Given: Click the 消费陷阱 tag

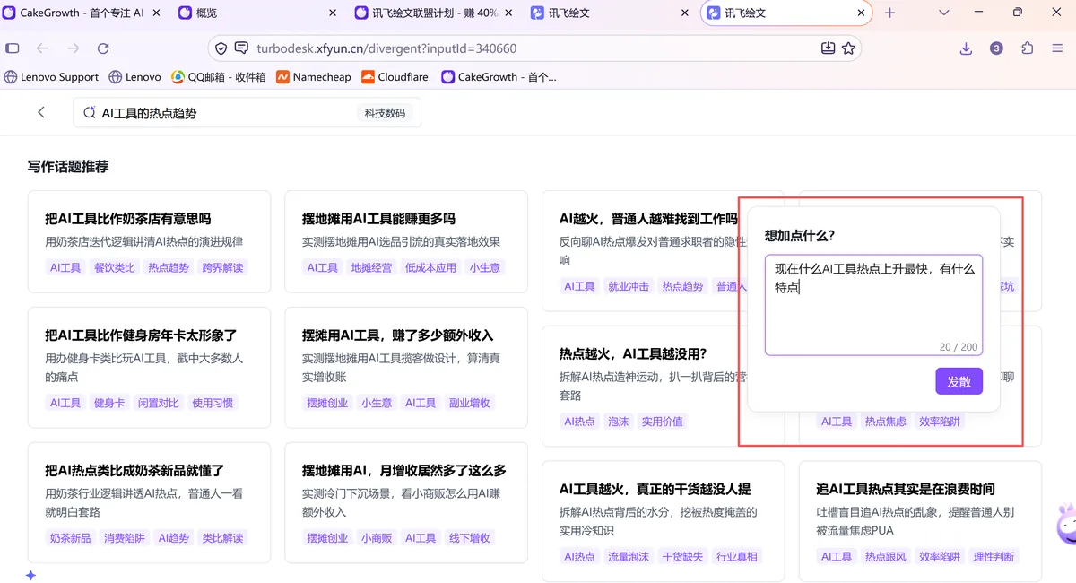Looking at the screenshot, I should point(125,538).
